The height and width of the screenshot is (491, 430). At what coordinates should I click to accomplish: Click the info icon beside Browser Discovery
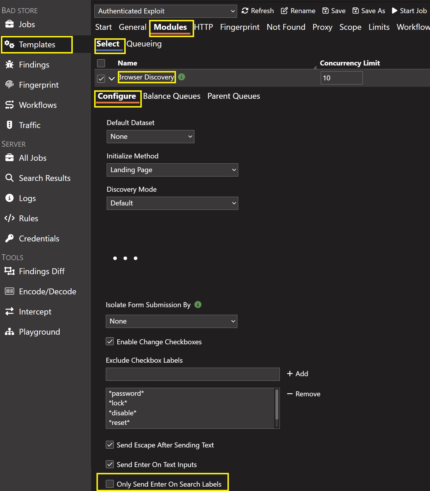[182, 77]
